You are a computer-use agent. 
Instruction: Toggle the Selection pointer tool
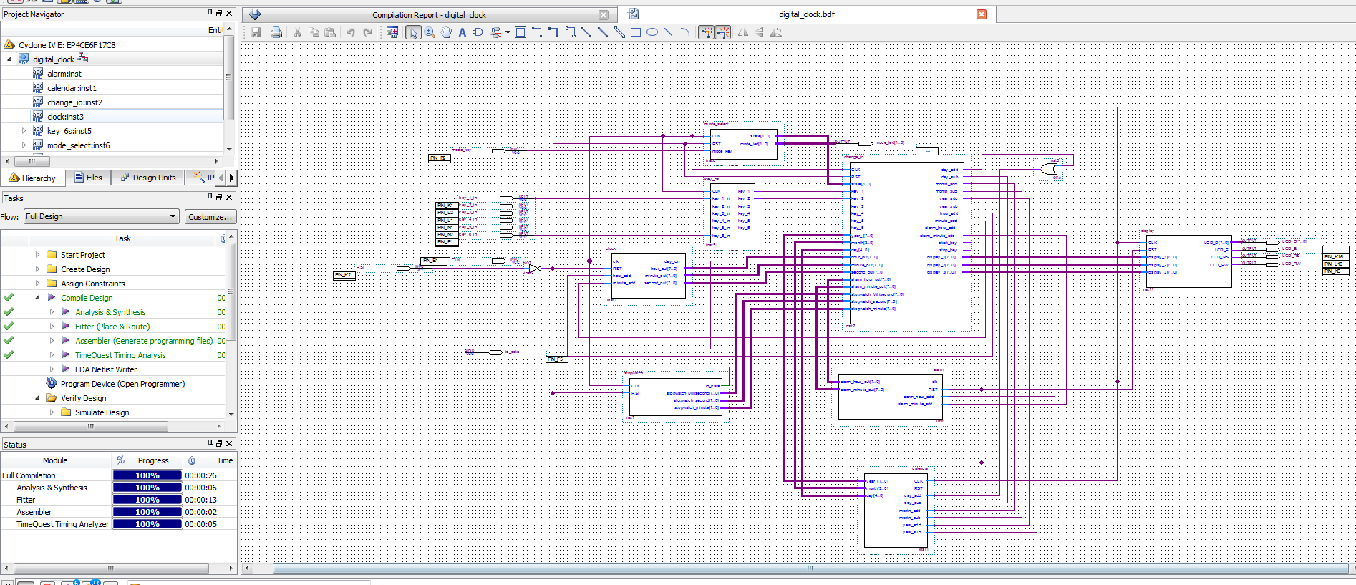[x=413, y=32]
